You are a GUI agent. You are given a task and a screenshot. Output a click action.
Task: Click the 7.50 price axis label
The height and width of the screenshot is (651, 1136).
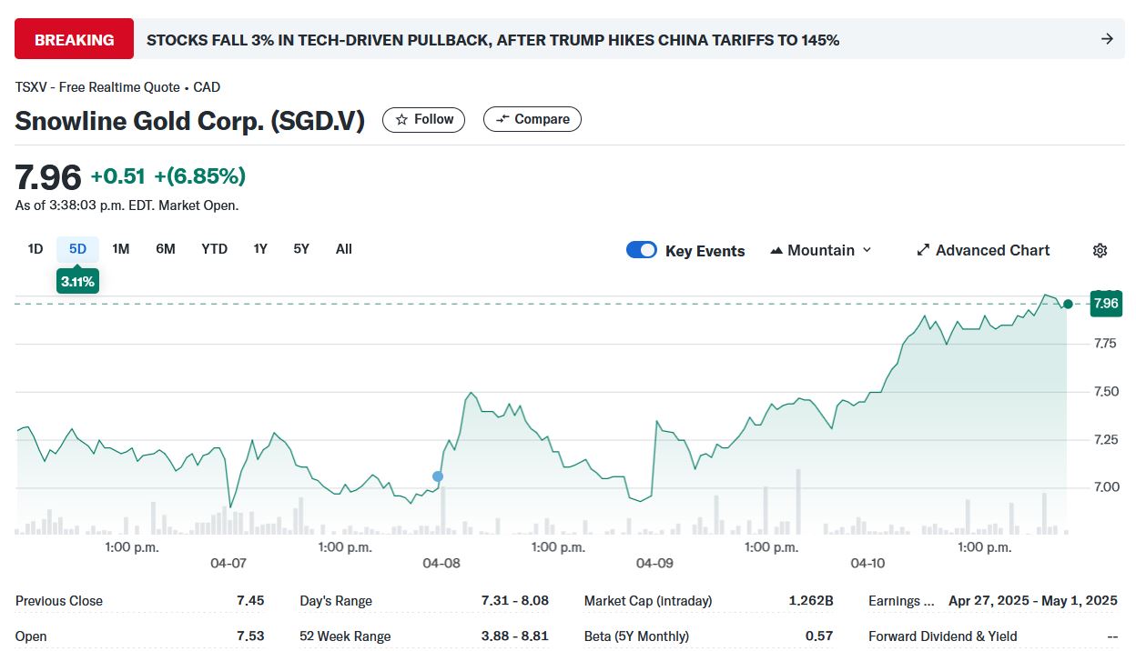pos(1106,392)
